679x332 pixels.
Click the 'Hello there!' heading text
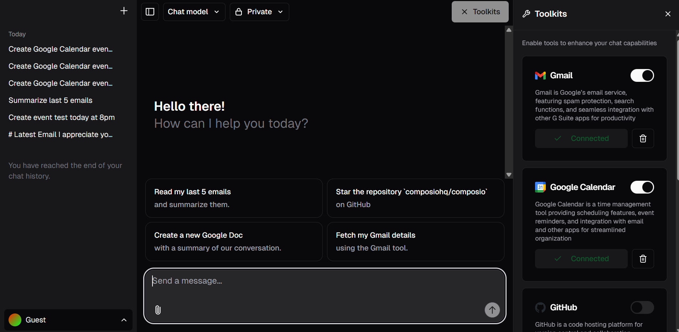point(189,106)
